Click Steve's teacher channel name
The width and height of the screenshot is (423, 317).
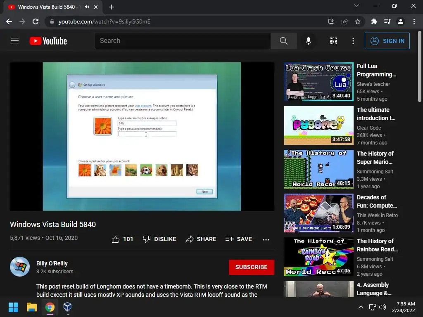coord(373,84)
